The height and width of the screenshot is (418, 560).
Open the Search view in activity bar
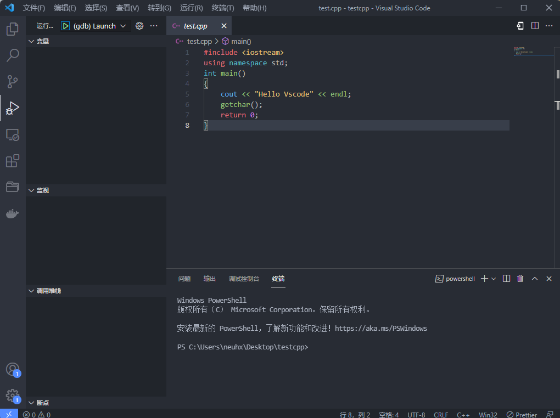click(x=13, y=55)
